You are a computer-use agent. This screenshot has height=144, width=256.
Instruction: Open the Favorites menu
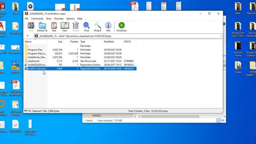pos(59,19)
